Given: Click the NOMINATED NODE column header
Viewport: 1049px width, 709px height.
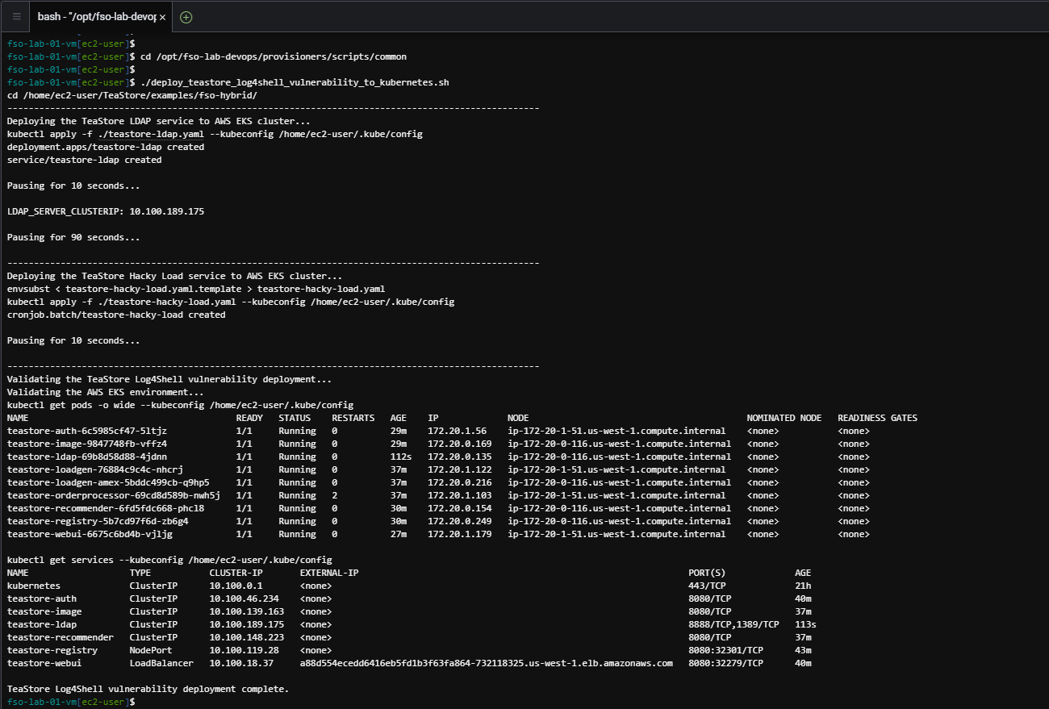Looking at the screenshot, I should click(784, 418).
